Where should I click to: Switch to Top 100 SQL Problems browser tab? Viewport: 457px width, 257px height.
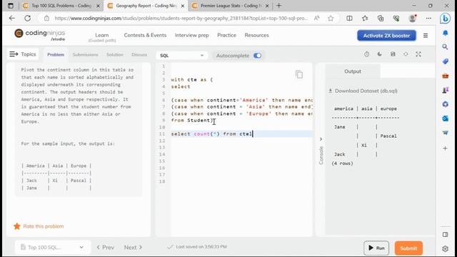point(61,6)
